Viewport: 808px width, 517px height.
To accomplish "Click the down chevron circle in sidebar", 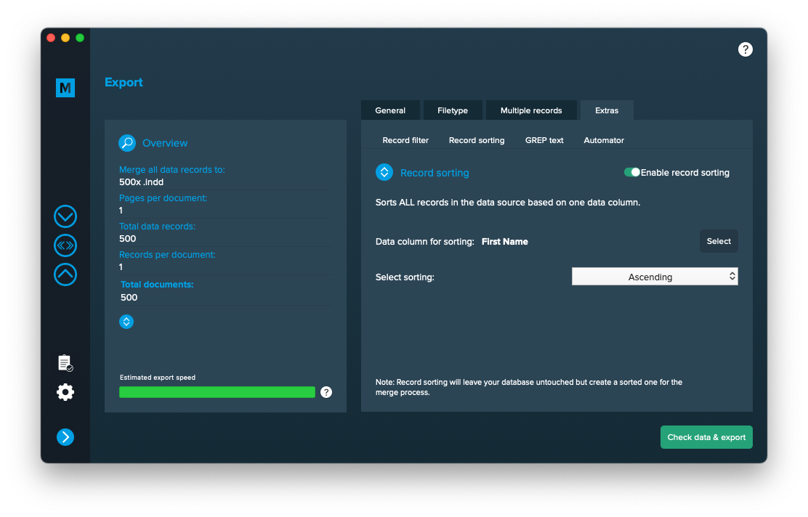I will tap(65, 216).
